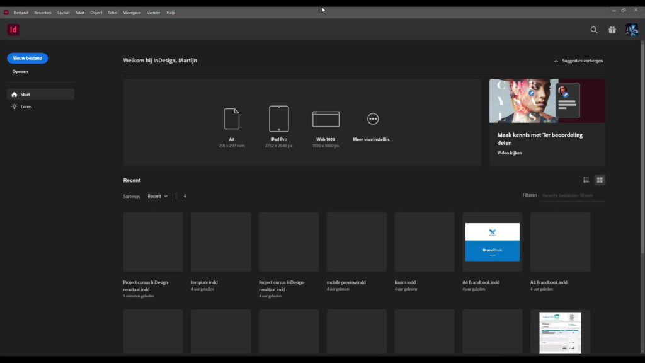Screen dimensions: 645x363
Task: Open the Weergave menu
Action: 132,13
